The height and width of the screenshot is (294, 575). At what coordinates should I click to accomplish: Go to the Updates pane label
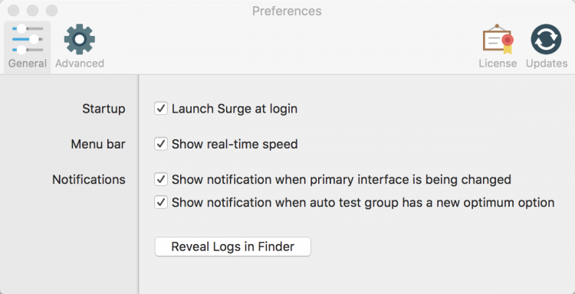[547, 64]
